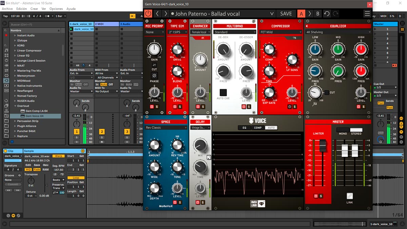This screenshot has height=229, width=407.
Task: Open the Space Rev Classic dropdown
Action: coord(166,128)
